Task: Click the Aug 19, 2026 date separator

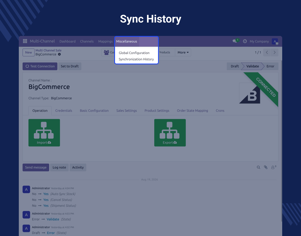Action: pos(149,179)
